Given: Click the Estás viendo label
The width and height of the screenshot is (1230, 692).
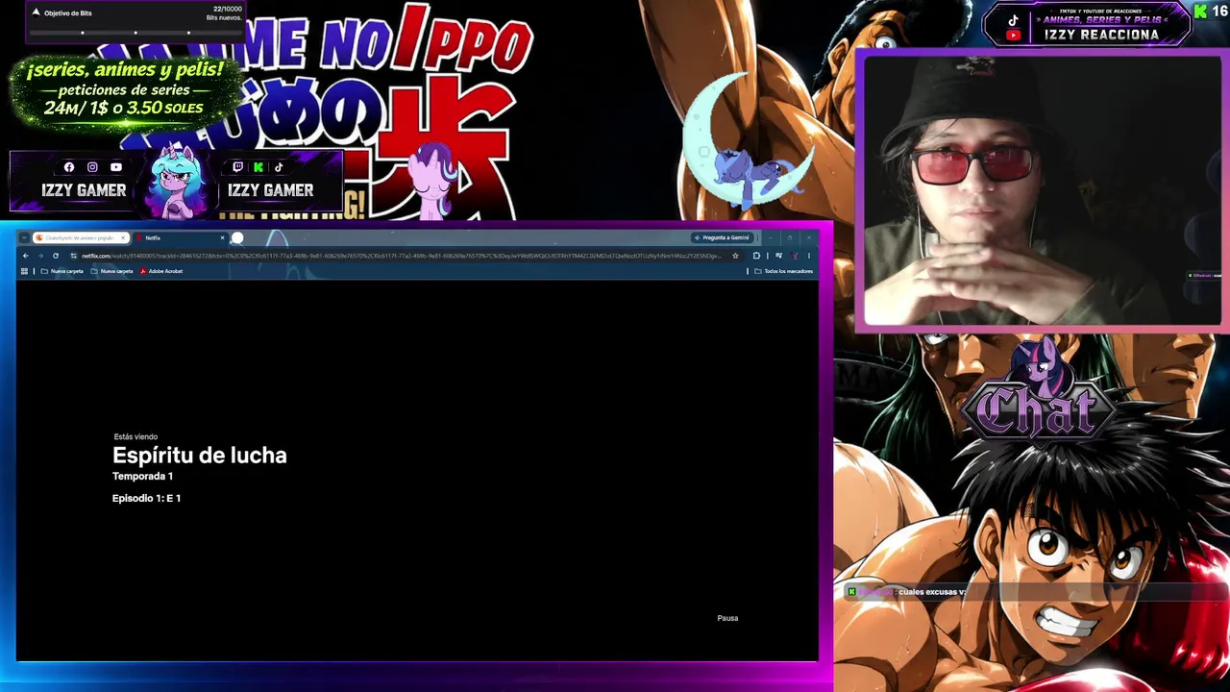Looking at the screenshot, I should (x=135, y=437).
